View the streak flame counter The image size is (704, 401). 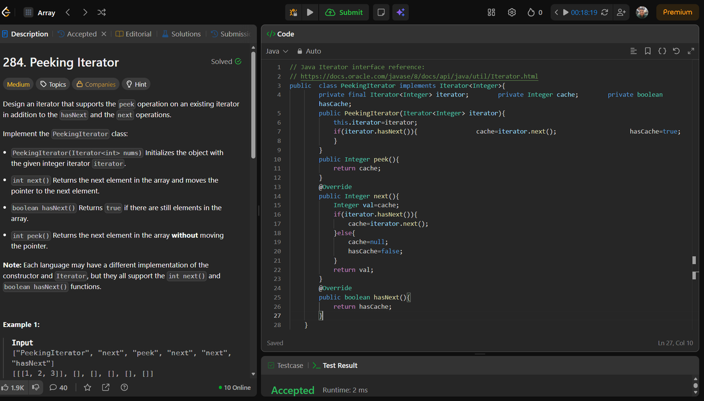tap(534, 12)
